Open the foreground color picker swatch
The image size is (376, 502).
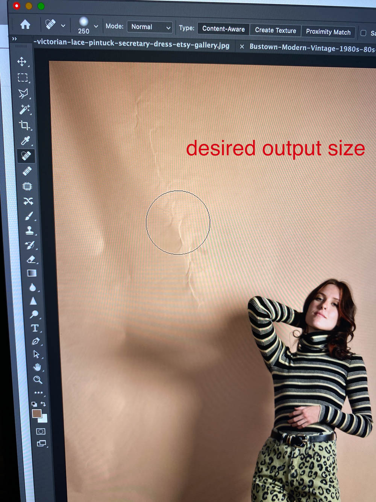click(x=36, y=414)
